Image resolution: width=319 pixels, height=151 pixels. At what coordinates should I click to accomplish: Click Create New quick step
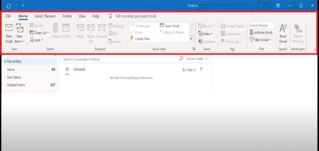click(x=140, y=39)
